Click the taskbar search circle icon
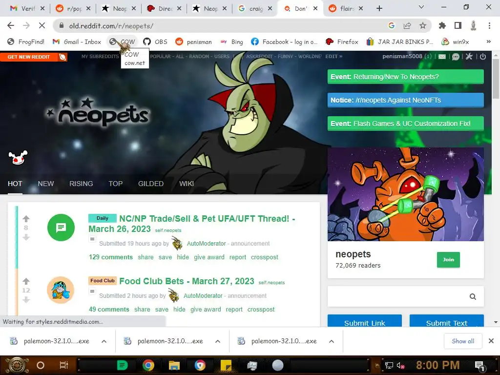Image resolution: width=500 pixels, height=375 pixels. (41, 365)
